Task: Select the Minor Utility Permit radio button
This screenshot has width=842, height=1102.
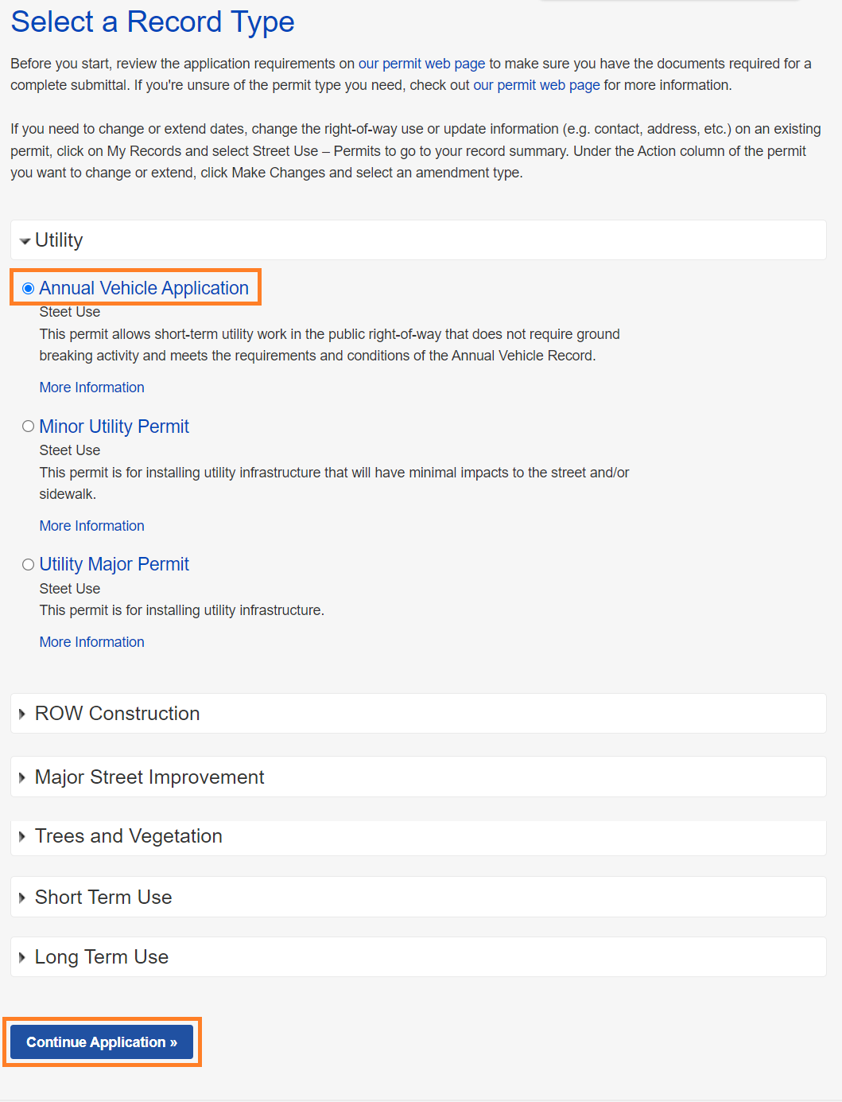Action: (x=29, y=426)
